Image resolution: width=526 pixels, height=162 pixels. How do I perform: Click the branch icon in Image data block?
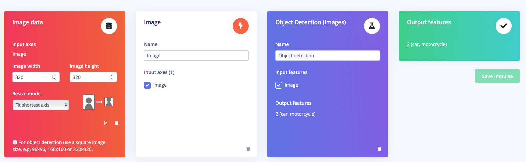(x=105, y=123)
